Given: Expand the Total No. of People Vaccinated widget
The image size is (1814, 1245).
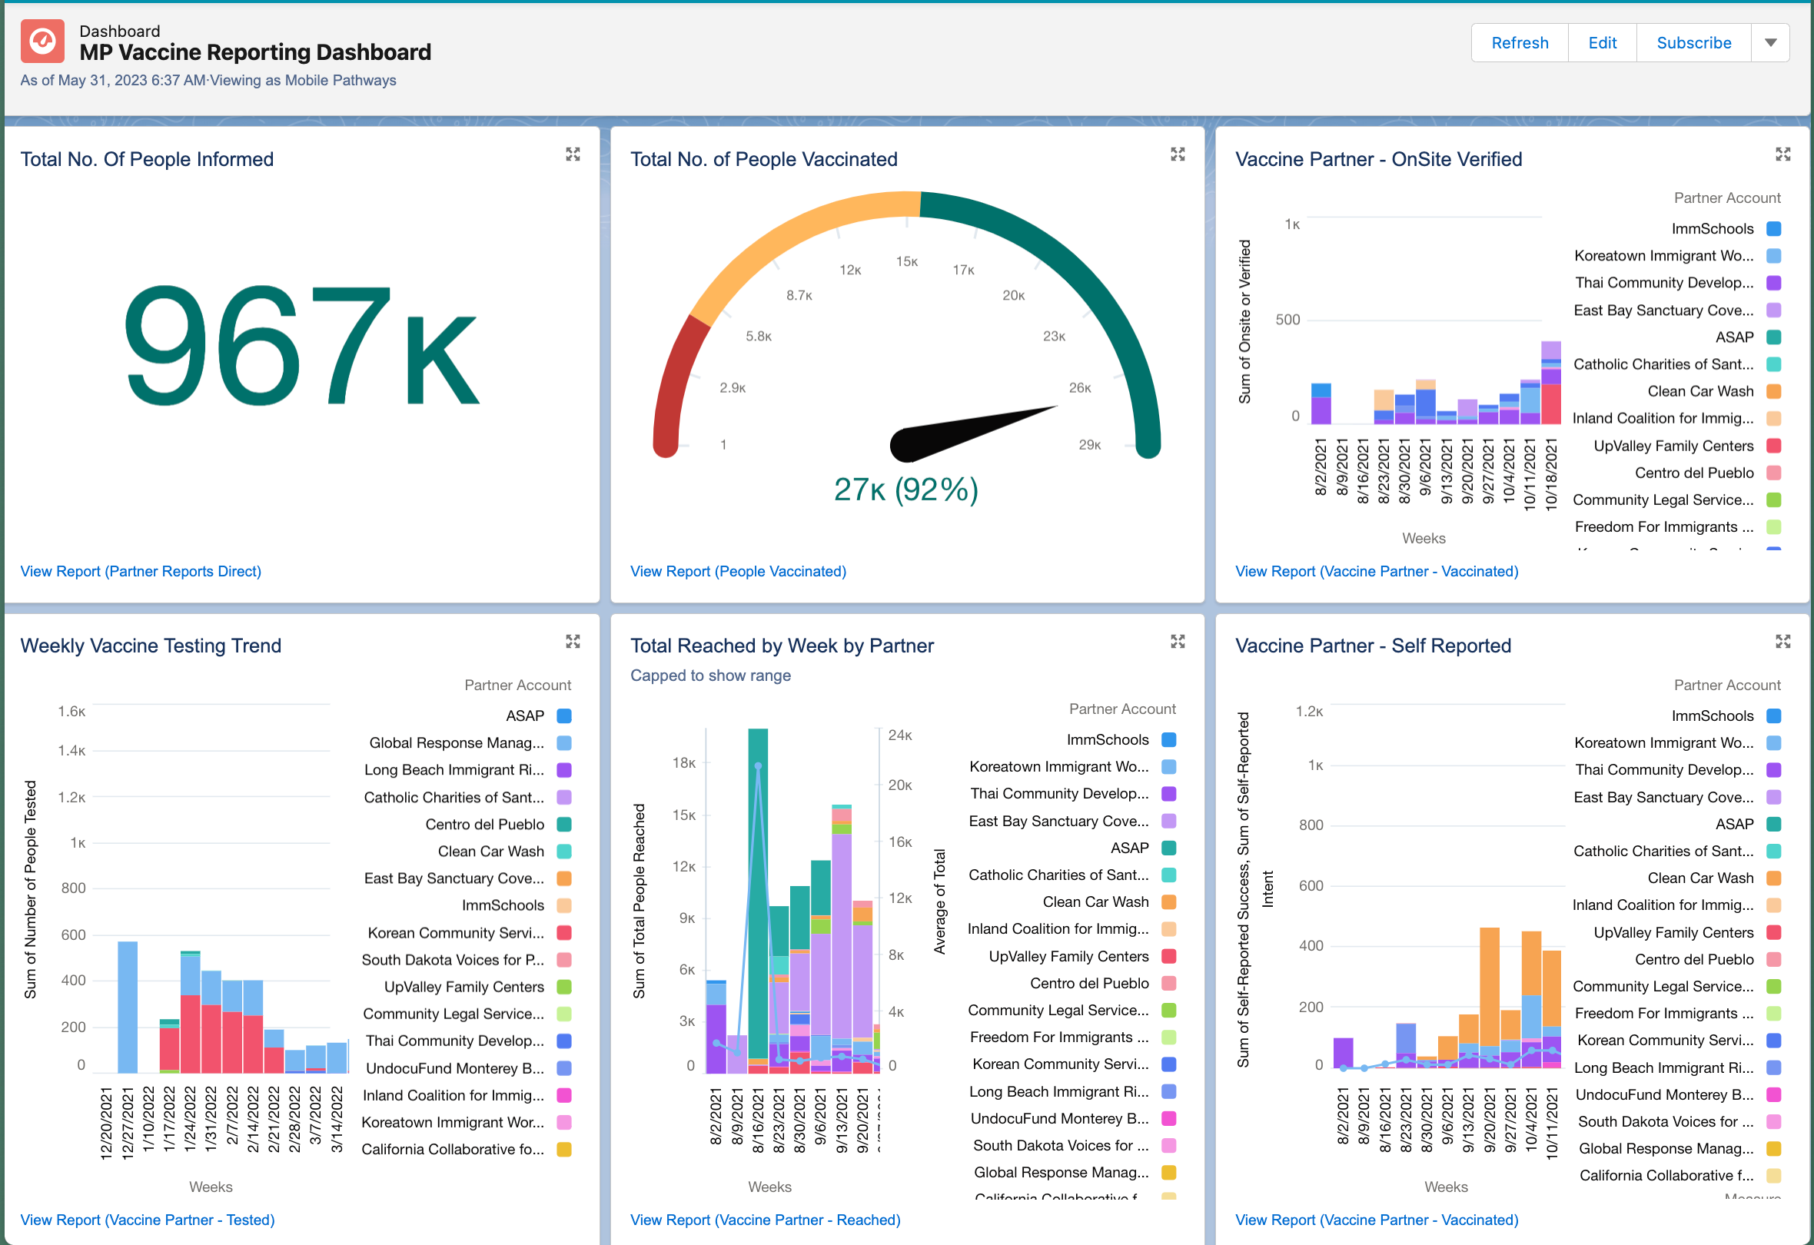Looking at the screenshot, I should pyautogui.click(x=1177, y=154).
